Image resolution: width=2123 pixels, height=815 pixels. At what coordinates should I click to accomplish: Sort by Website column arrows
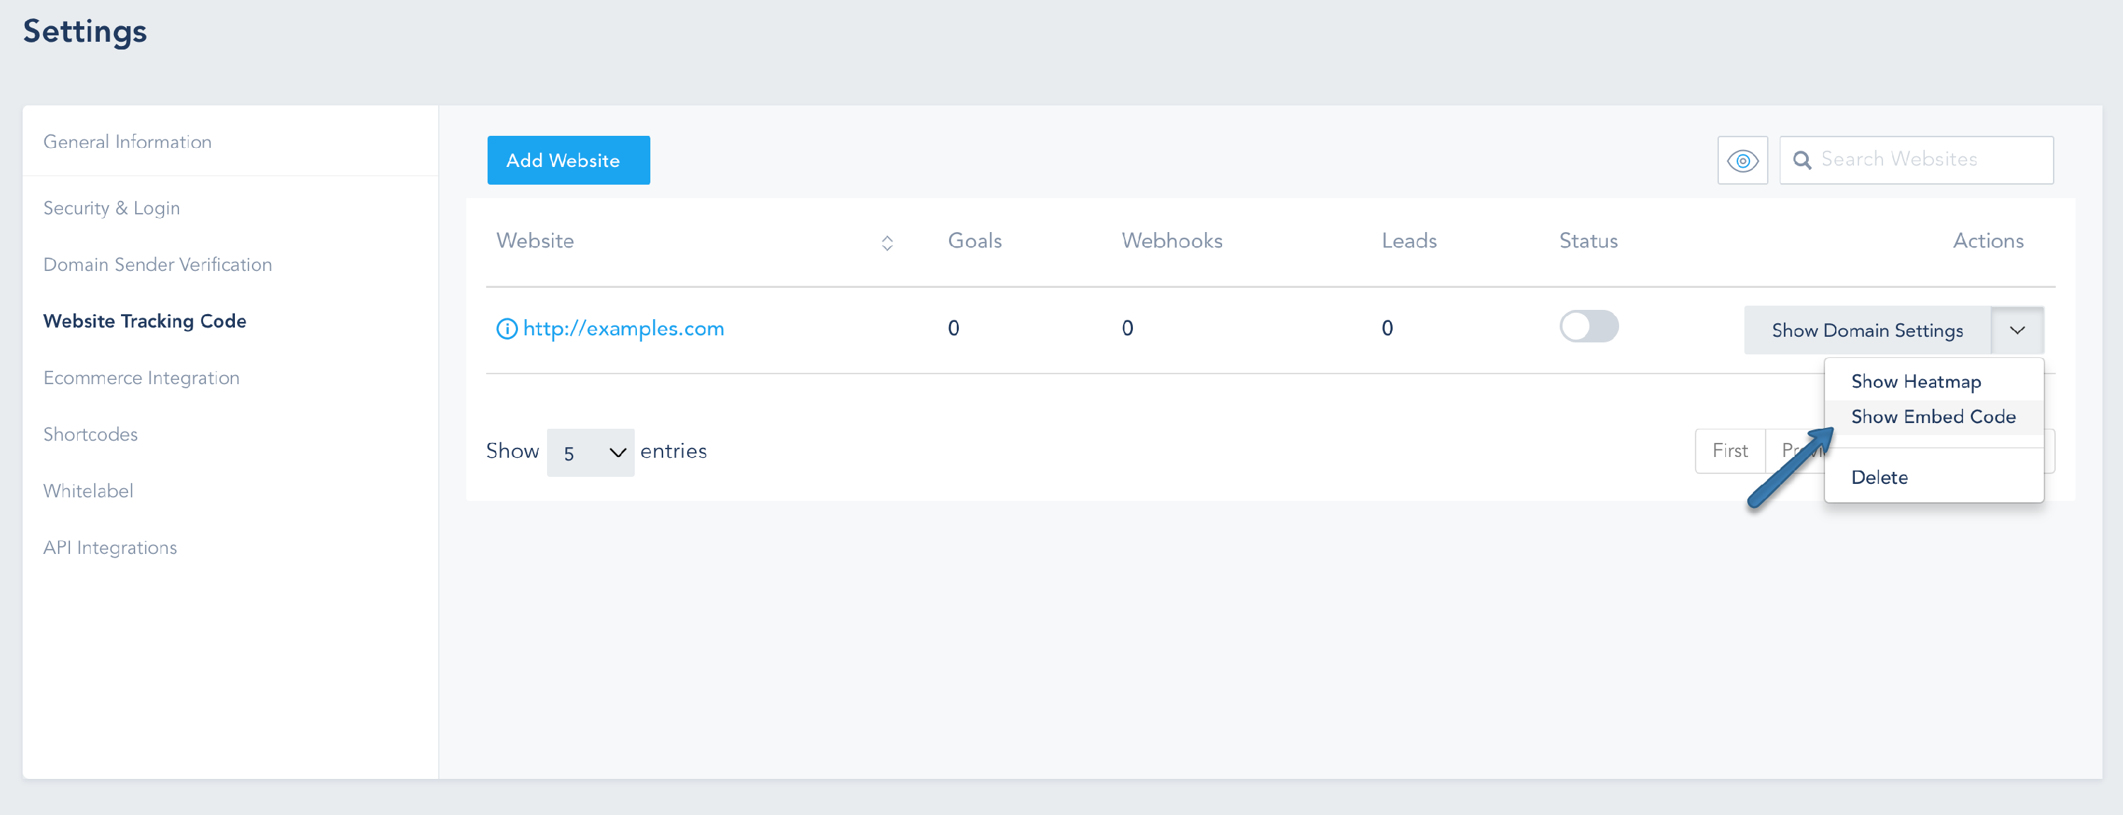(x=887, y=243)
